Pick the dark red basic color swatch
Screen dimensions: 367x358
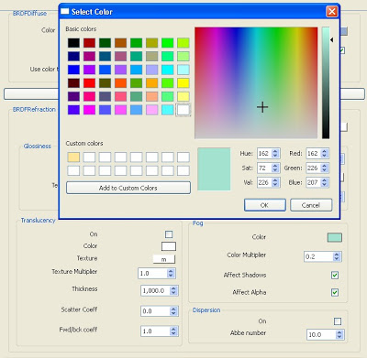pyautogui.click(x=89, y=43)
